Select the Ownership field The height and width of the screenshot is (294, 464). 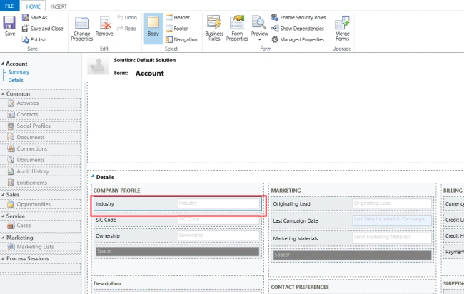point(178,235)
